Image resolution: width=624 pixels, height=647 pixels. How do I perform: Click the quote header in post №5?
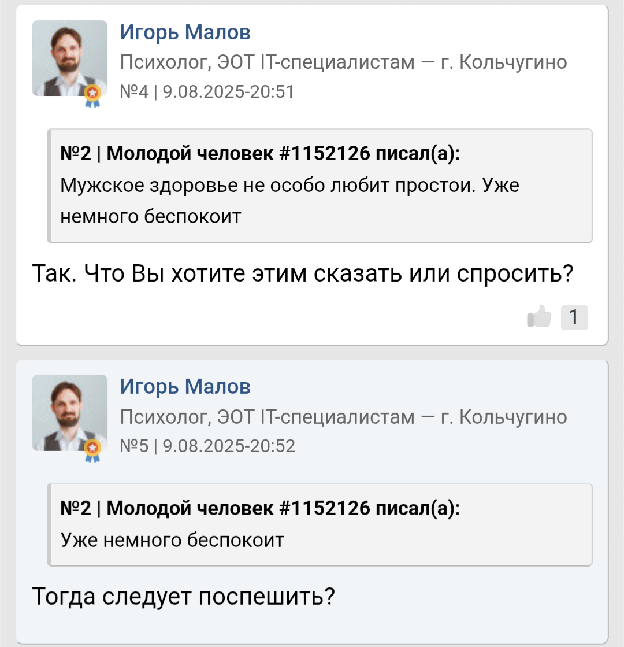(x=261, y=508)
